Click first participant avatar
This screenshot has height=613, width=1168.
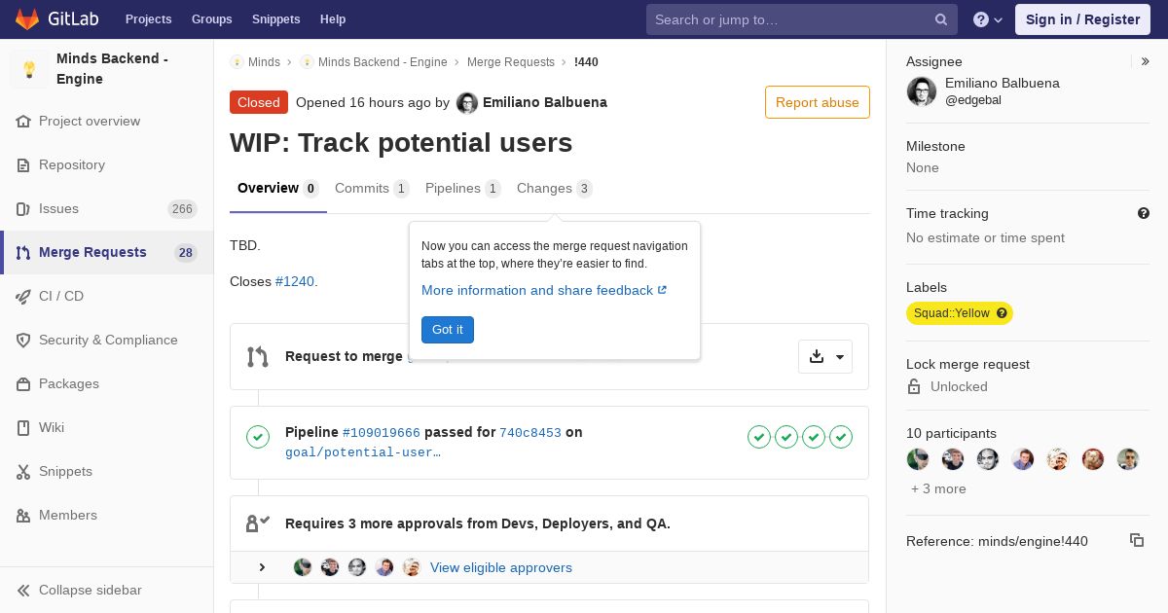tap(918, 459)
